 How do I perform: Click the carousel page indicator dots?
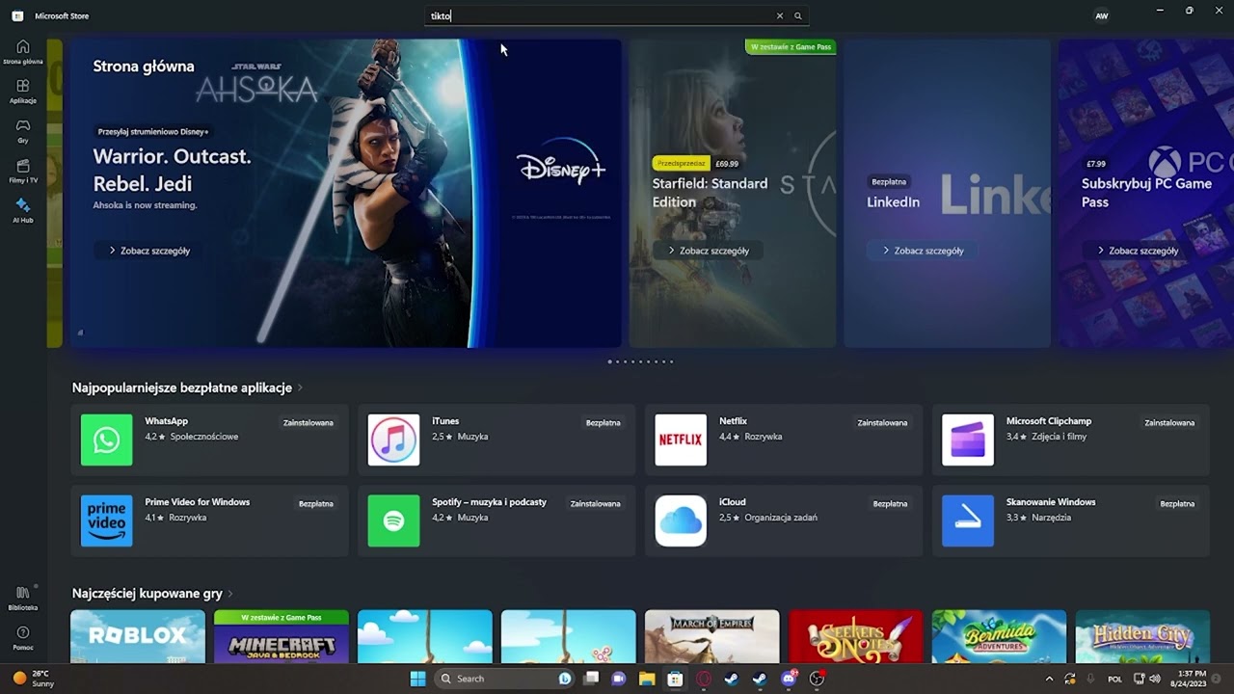(x=640, y=361)
